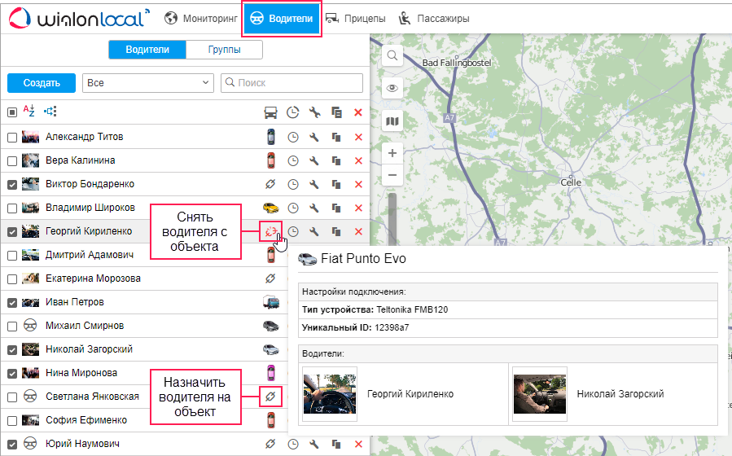Screen dimensions: 732x456
Task: Open properties wrench for Вера Калинина
Action: click(x=314, y=160)
